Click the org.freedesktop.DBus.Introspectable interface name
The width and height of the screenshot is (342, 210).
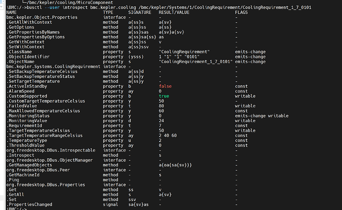51,150
